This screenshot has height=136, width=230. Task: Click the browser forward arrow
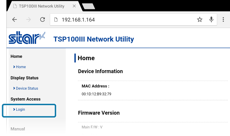[x=29, y=19]
